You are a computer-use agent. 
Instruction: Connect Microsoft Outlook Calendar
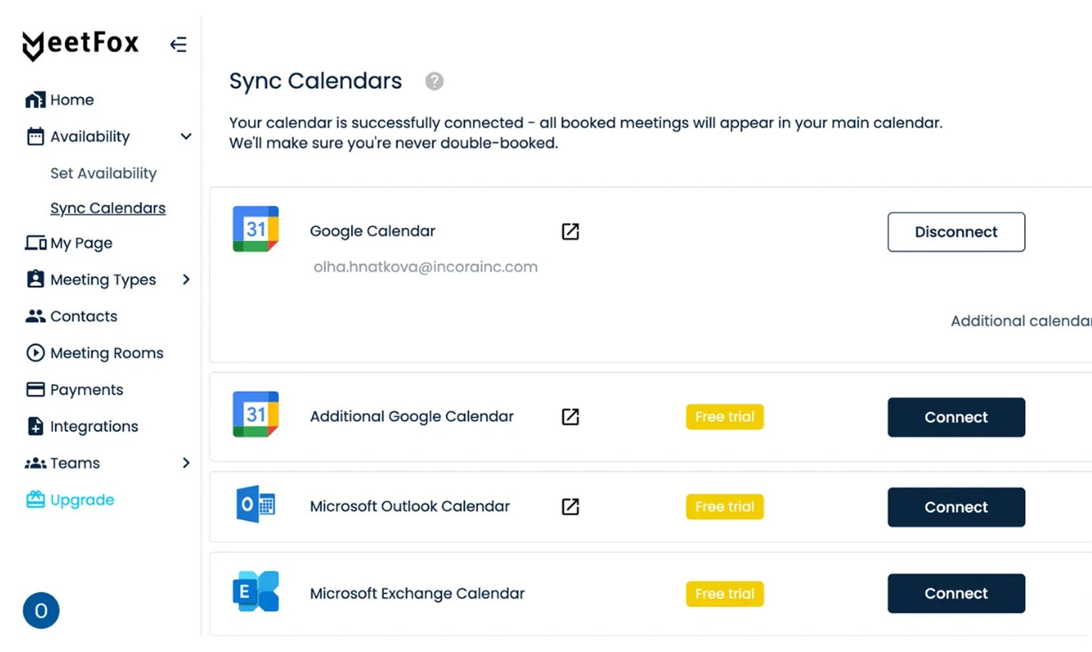point(955,507)
